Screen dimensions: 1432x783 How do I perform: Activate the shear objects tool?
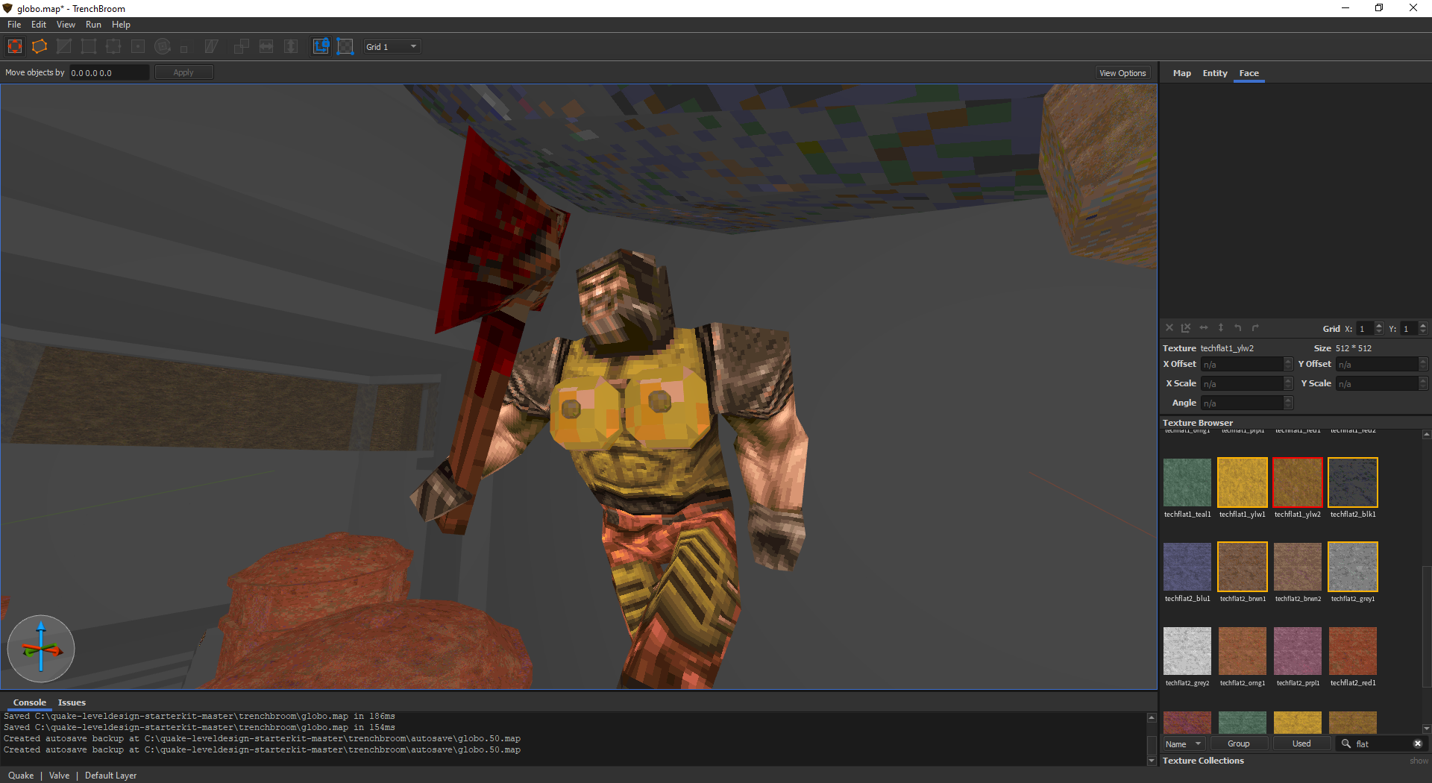coord(211,46)
